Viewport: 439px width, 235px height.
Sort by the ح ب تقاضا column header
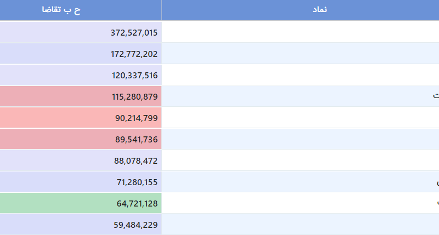tap(81, 10)
